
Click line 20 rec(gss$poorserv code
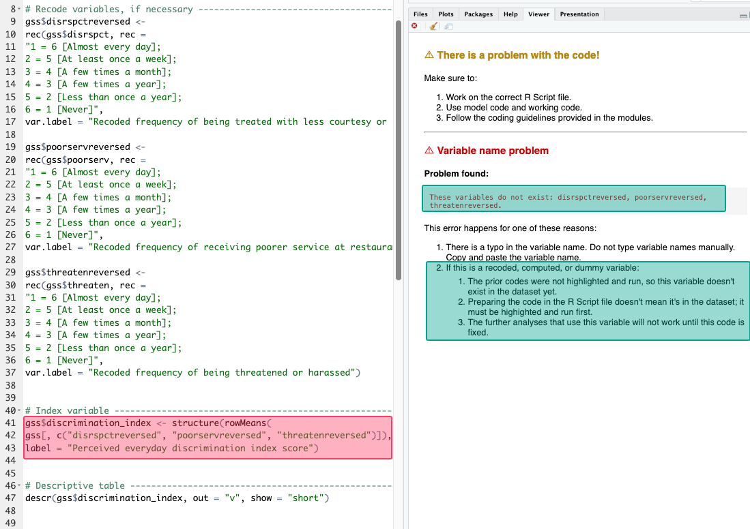point(85,160)
